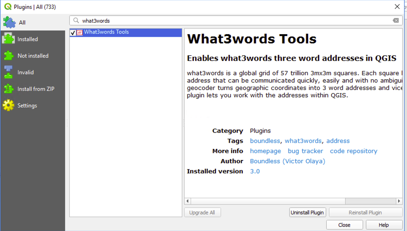Click the Upgrade All button
This screenshot has height=231, width=407.
coord(202,213)
